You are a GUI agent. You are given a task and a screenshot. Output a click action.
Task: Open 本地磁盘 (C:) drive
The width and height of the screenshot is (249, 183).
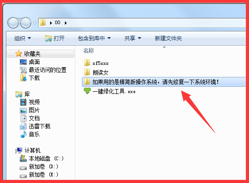42,158
